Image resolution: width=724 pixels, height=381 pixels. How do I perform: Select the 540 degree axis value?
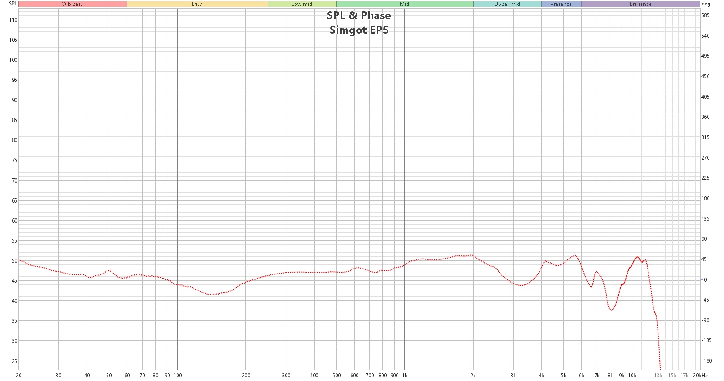click(x=705, y=36)
